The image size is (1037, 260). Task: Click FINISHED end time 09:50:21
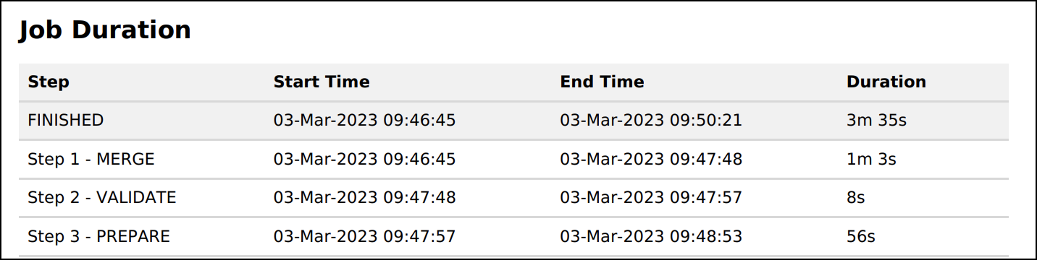651,121
